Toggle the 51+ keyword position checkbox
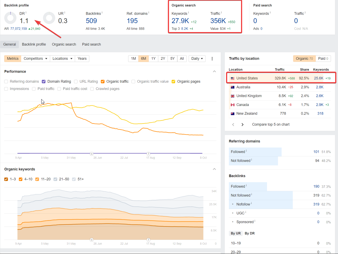The height and width of the screenshot is (254, 338). coord(74,179)
